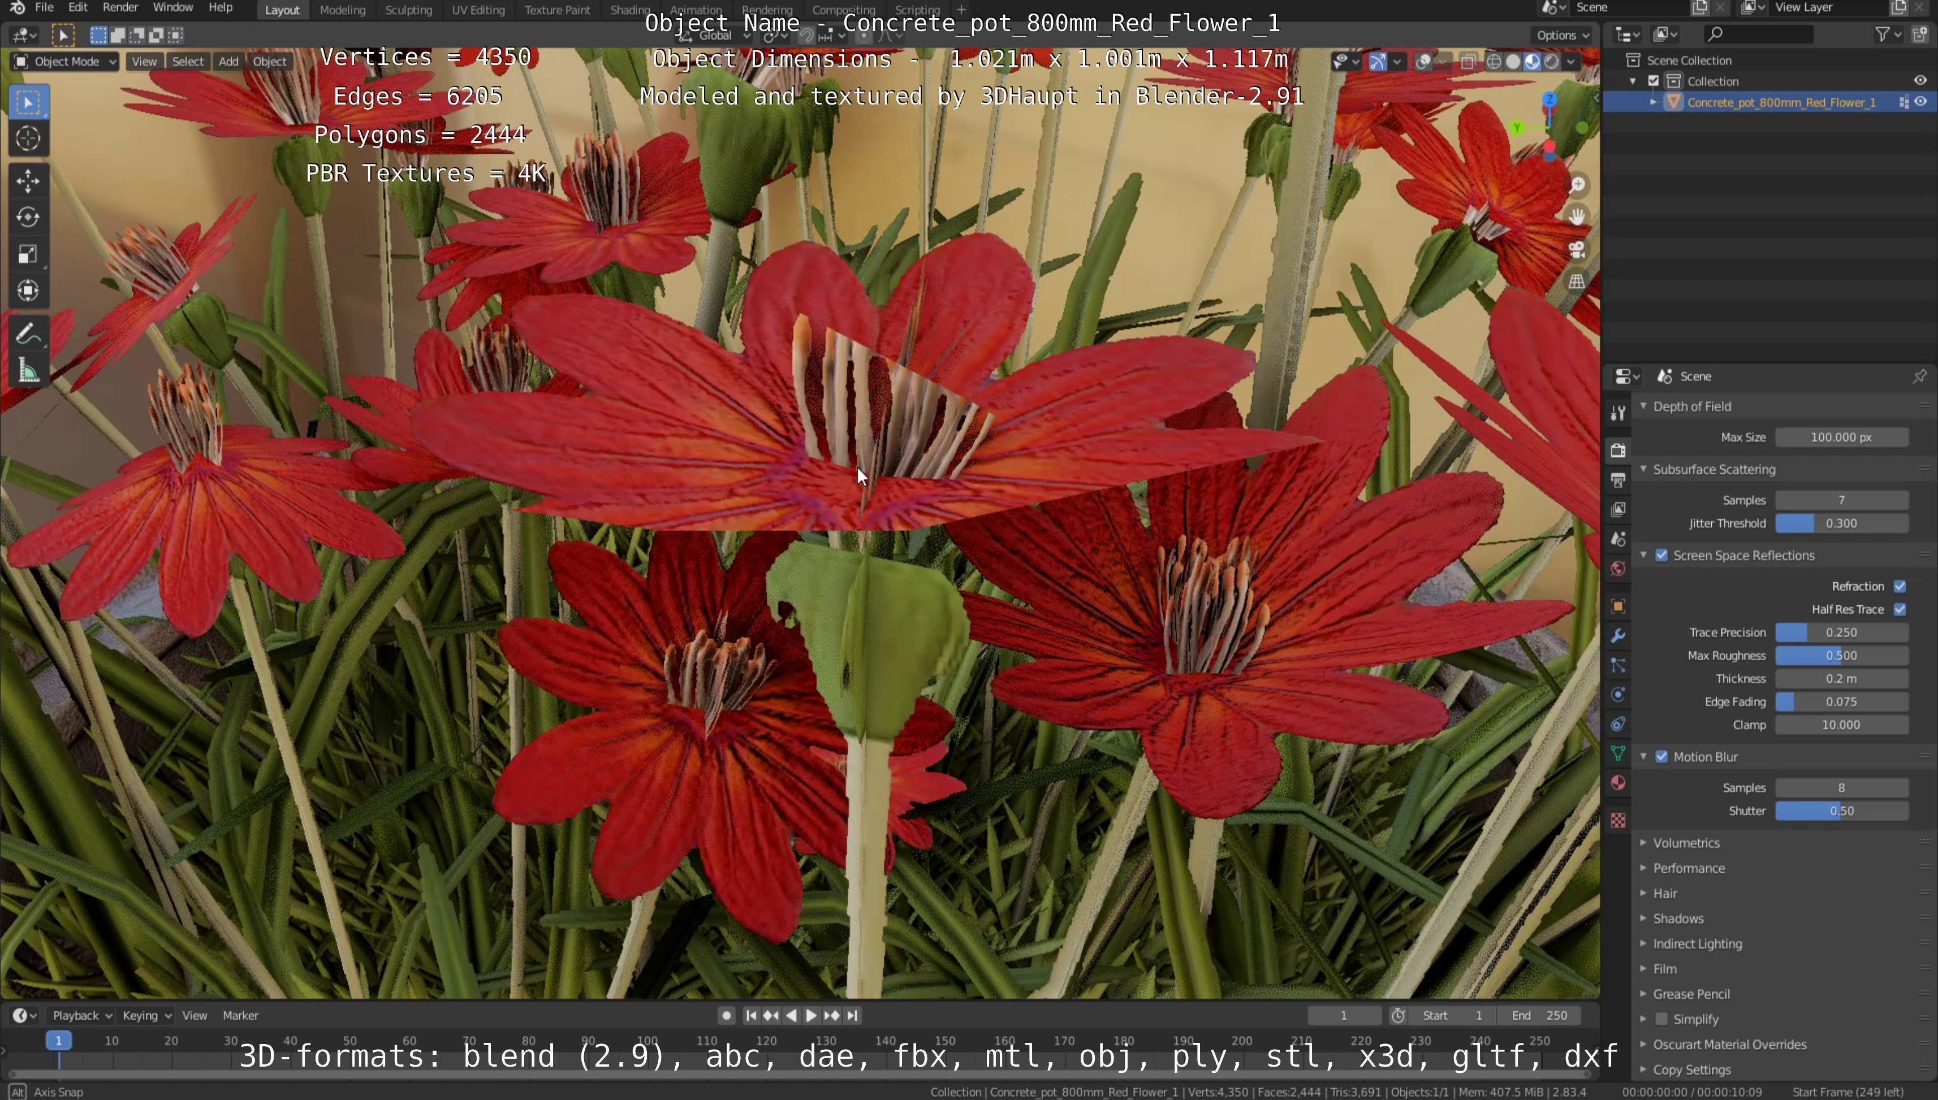
Task: Play the animation forward
Action: (811, 1015)
